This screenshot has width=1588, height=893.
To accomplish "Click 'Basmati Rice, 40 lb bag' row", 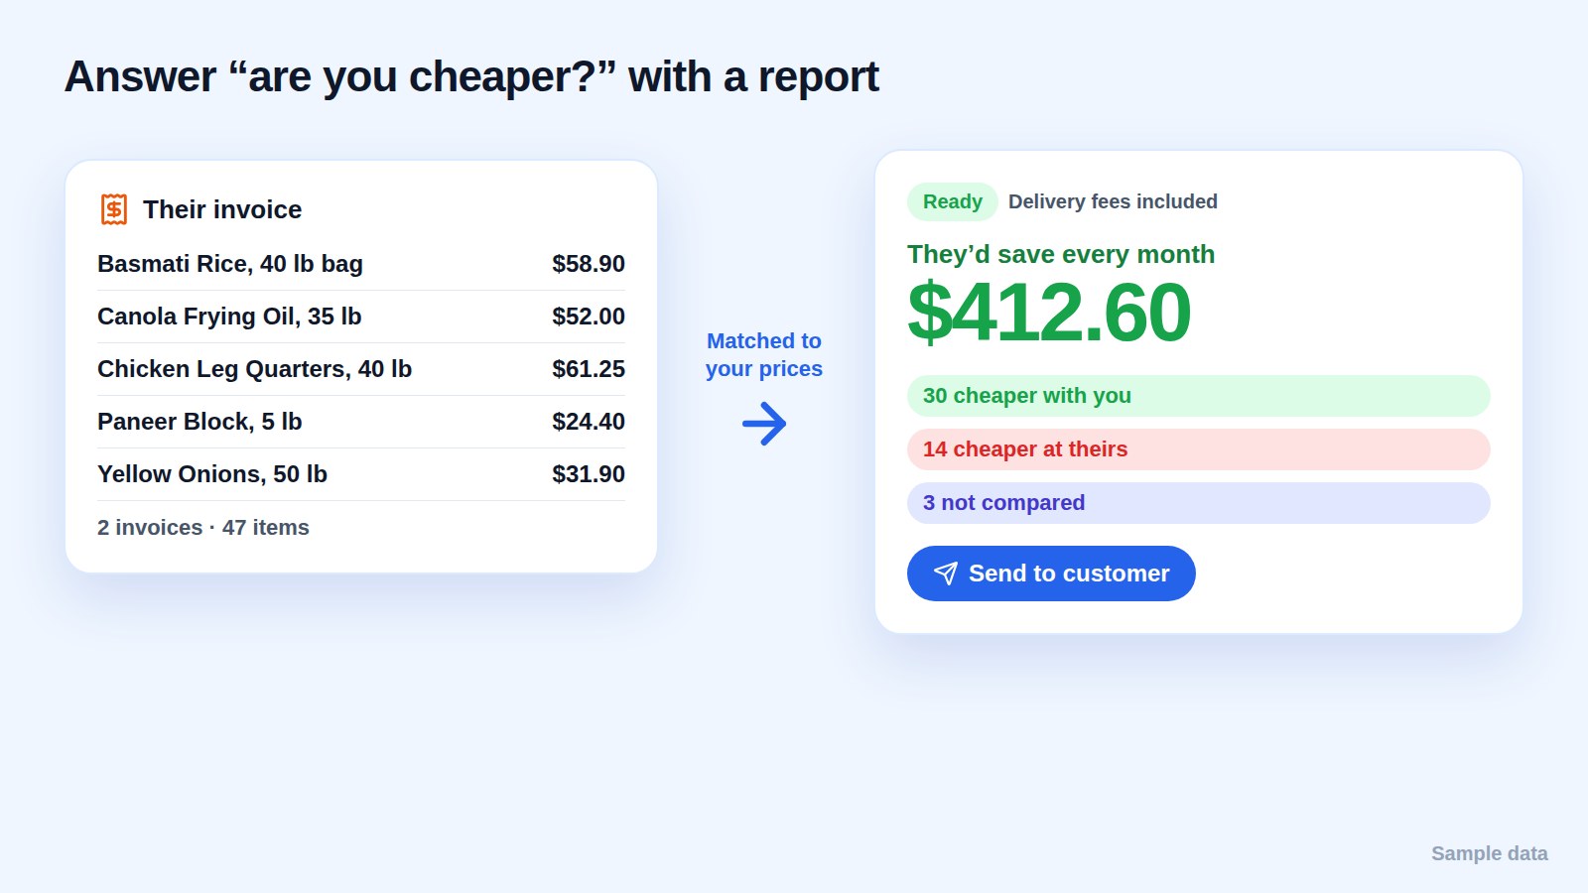I will coord(361,264).
